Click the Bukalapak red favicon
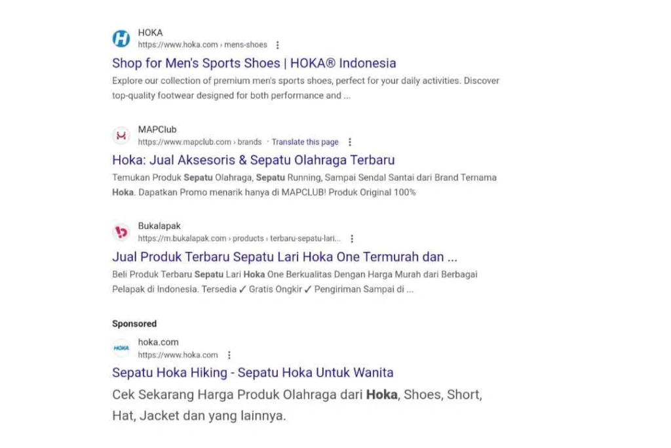671x448 pixels. coord(121,232)
